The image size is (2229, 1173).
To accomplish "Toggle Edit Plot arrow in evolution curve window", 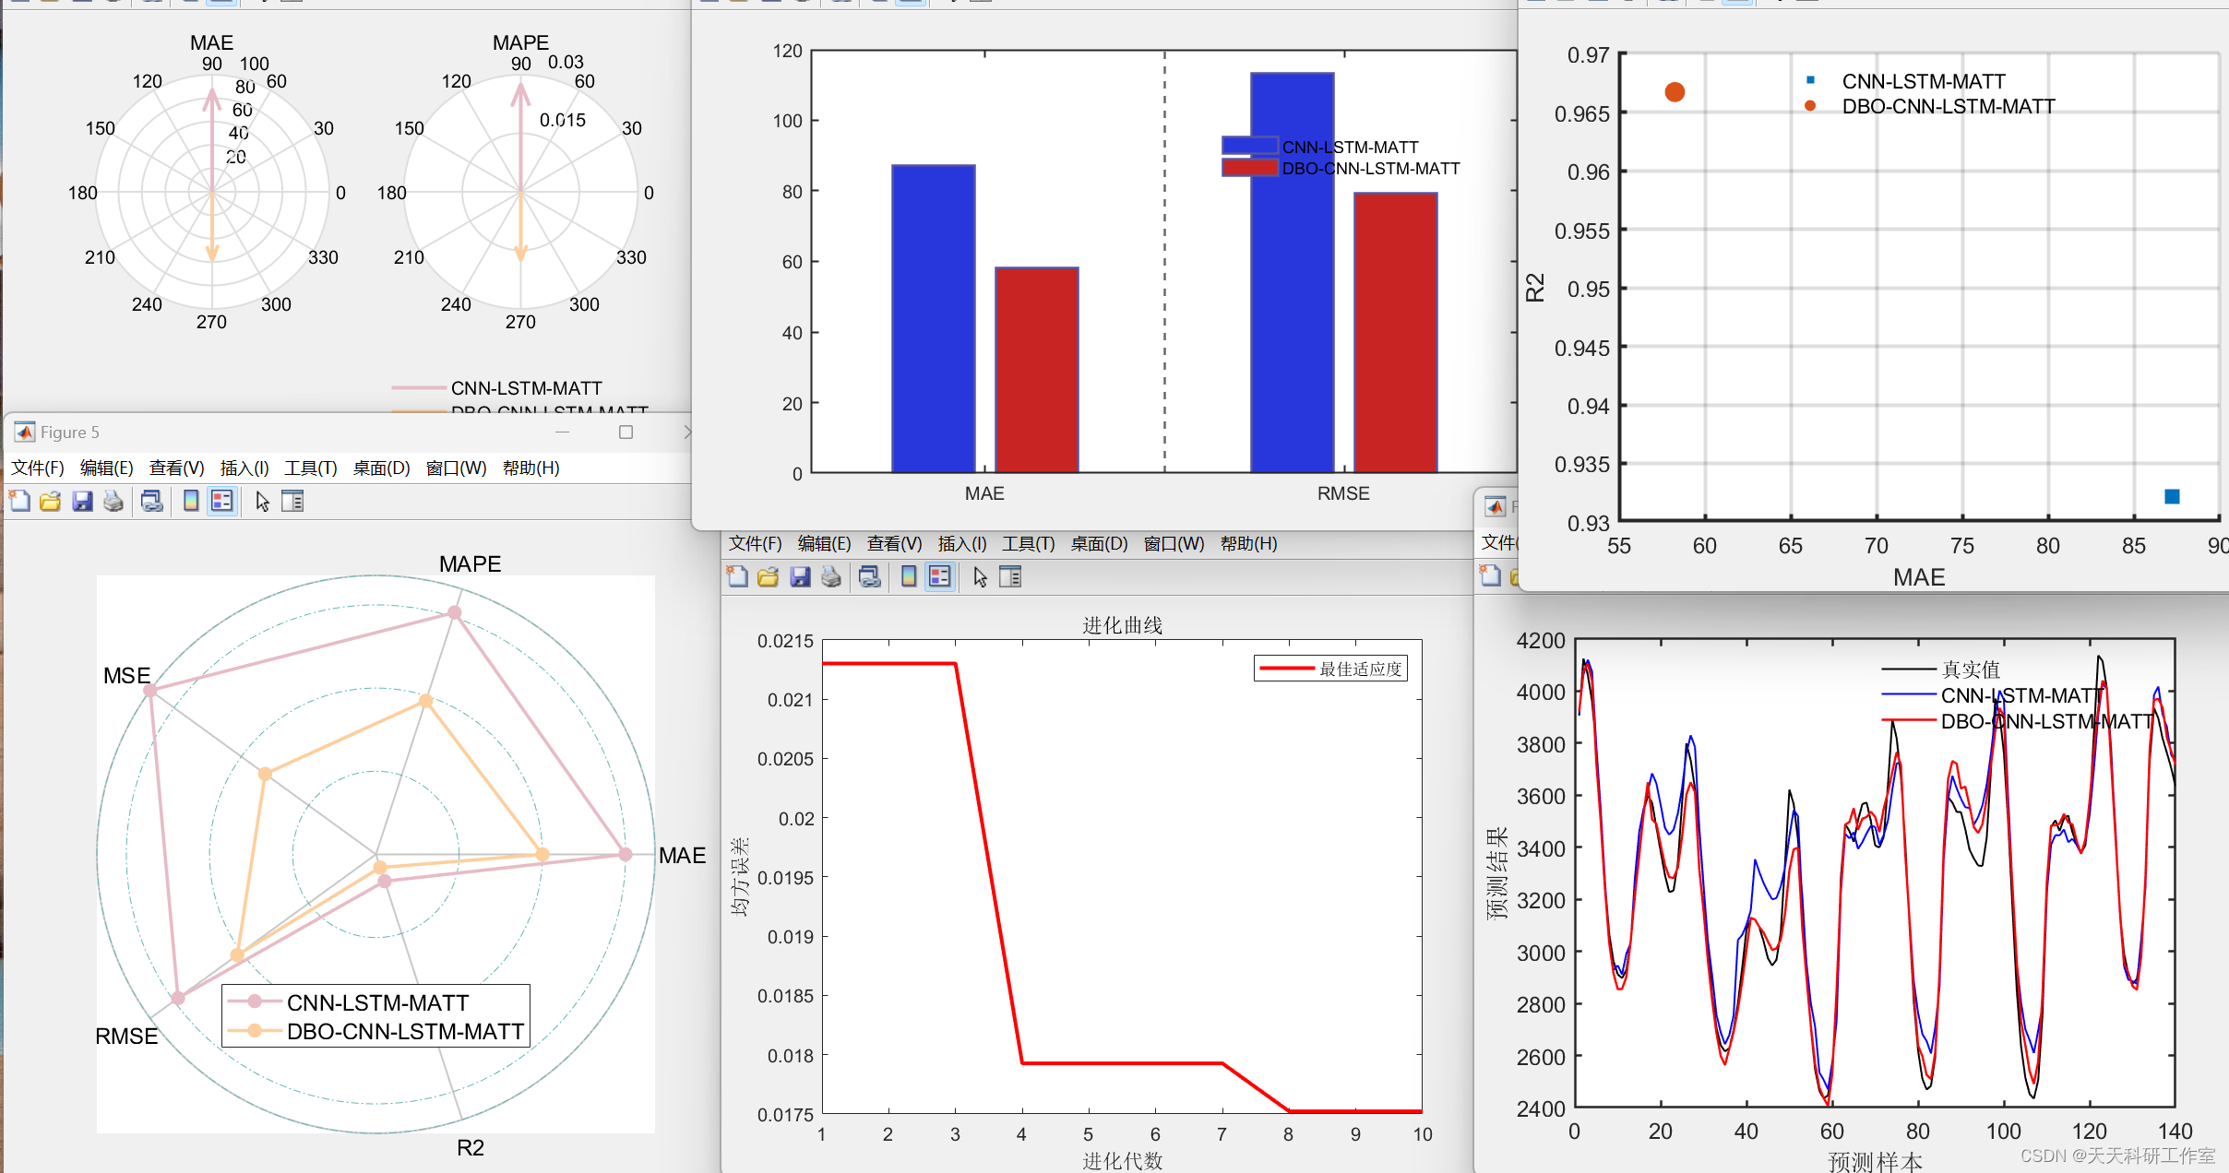I will 981,576.
